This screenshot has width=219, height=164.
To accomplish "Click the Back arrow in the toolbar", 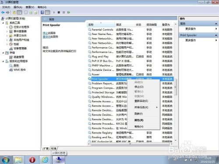I will click(x=3, y=13).
